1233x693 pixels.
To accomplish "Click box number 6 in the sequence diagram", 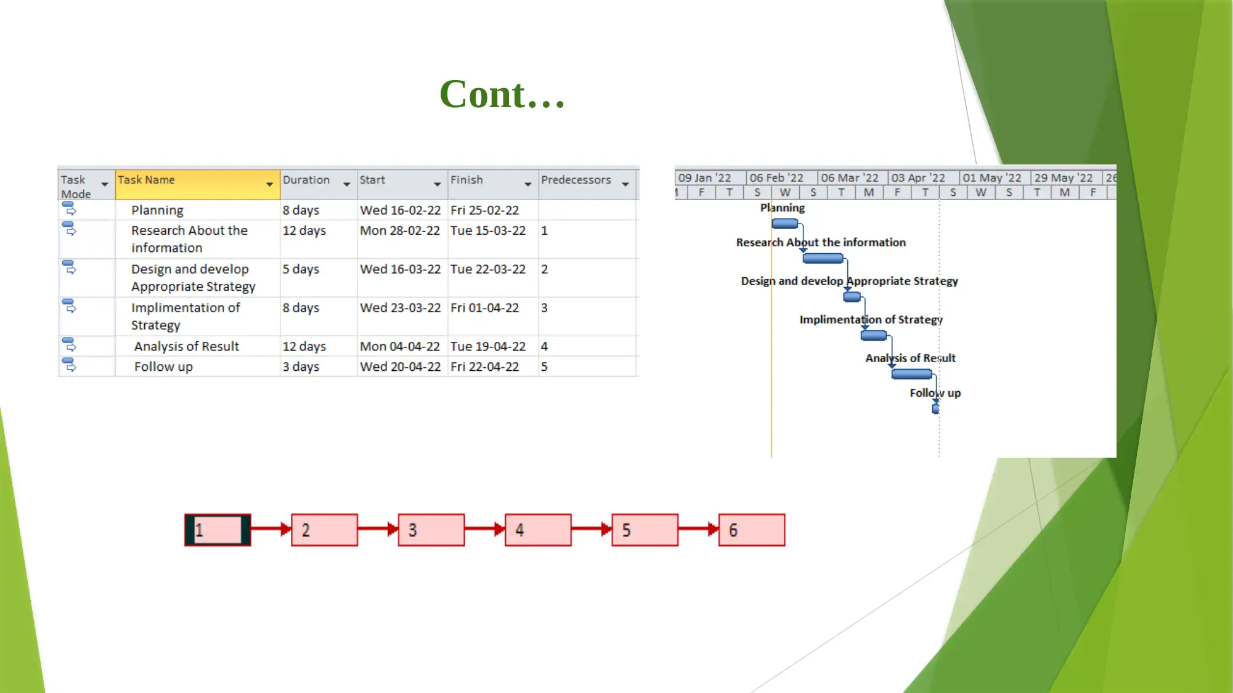I will pos(751,530).
